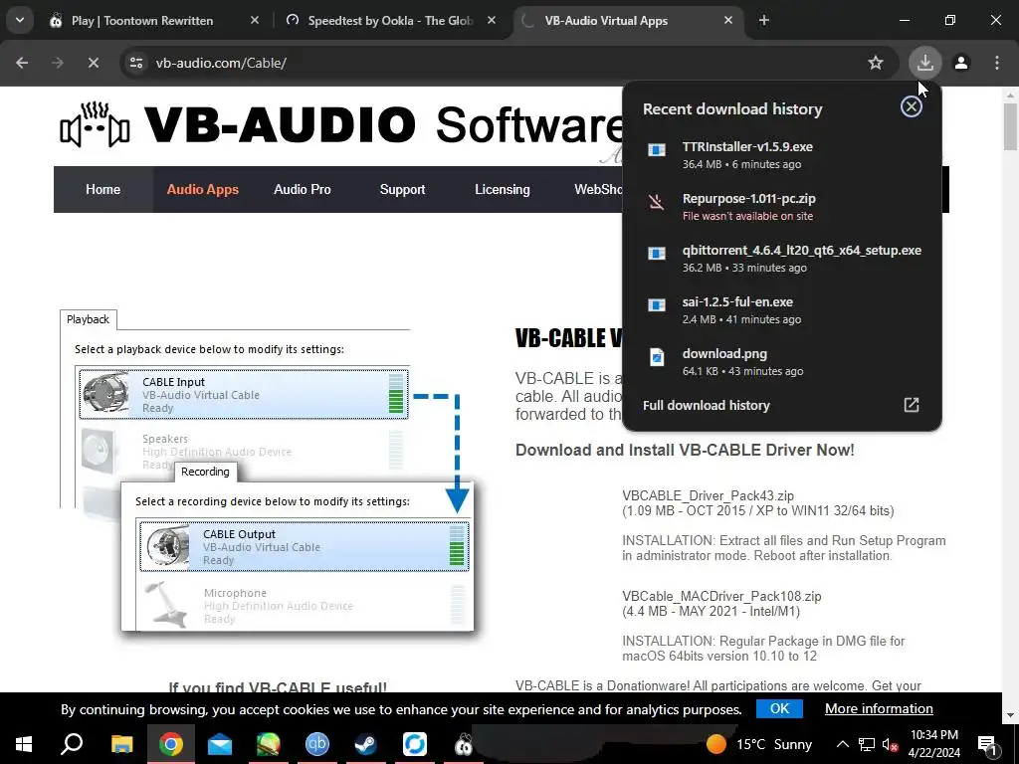Click the page vertical scrollbar thumb

point(1010,126)
